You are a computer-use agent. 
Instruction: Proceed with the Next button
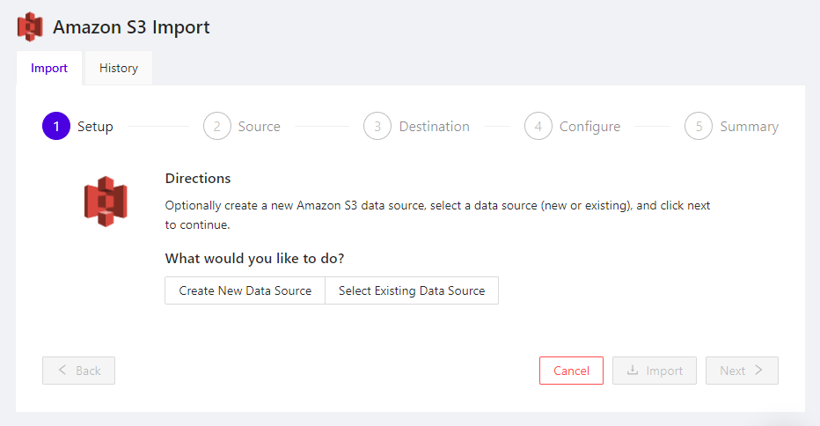click(x=742, y=371)
